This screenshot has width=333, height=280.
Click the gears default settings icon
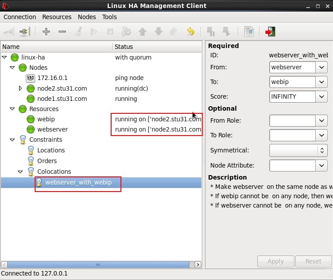126,32
